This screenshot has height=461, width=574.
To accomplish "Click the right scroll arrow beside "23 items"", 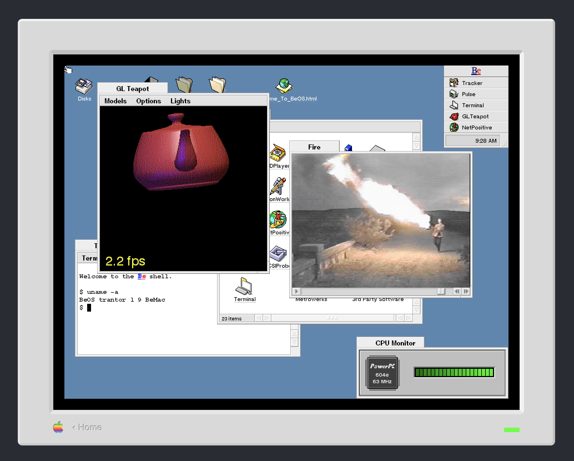I will (267, 318).
